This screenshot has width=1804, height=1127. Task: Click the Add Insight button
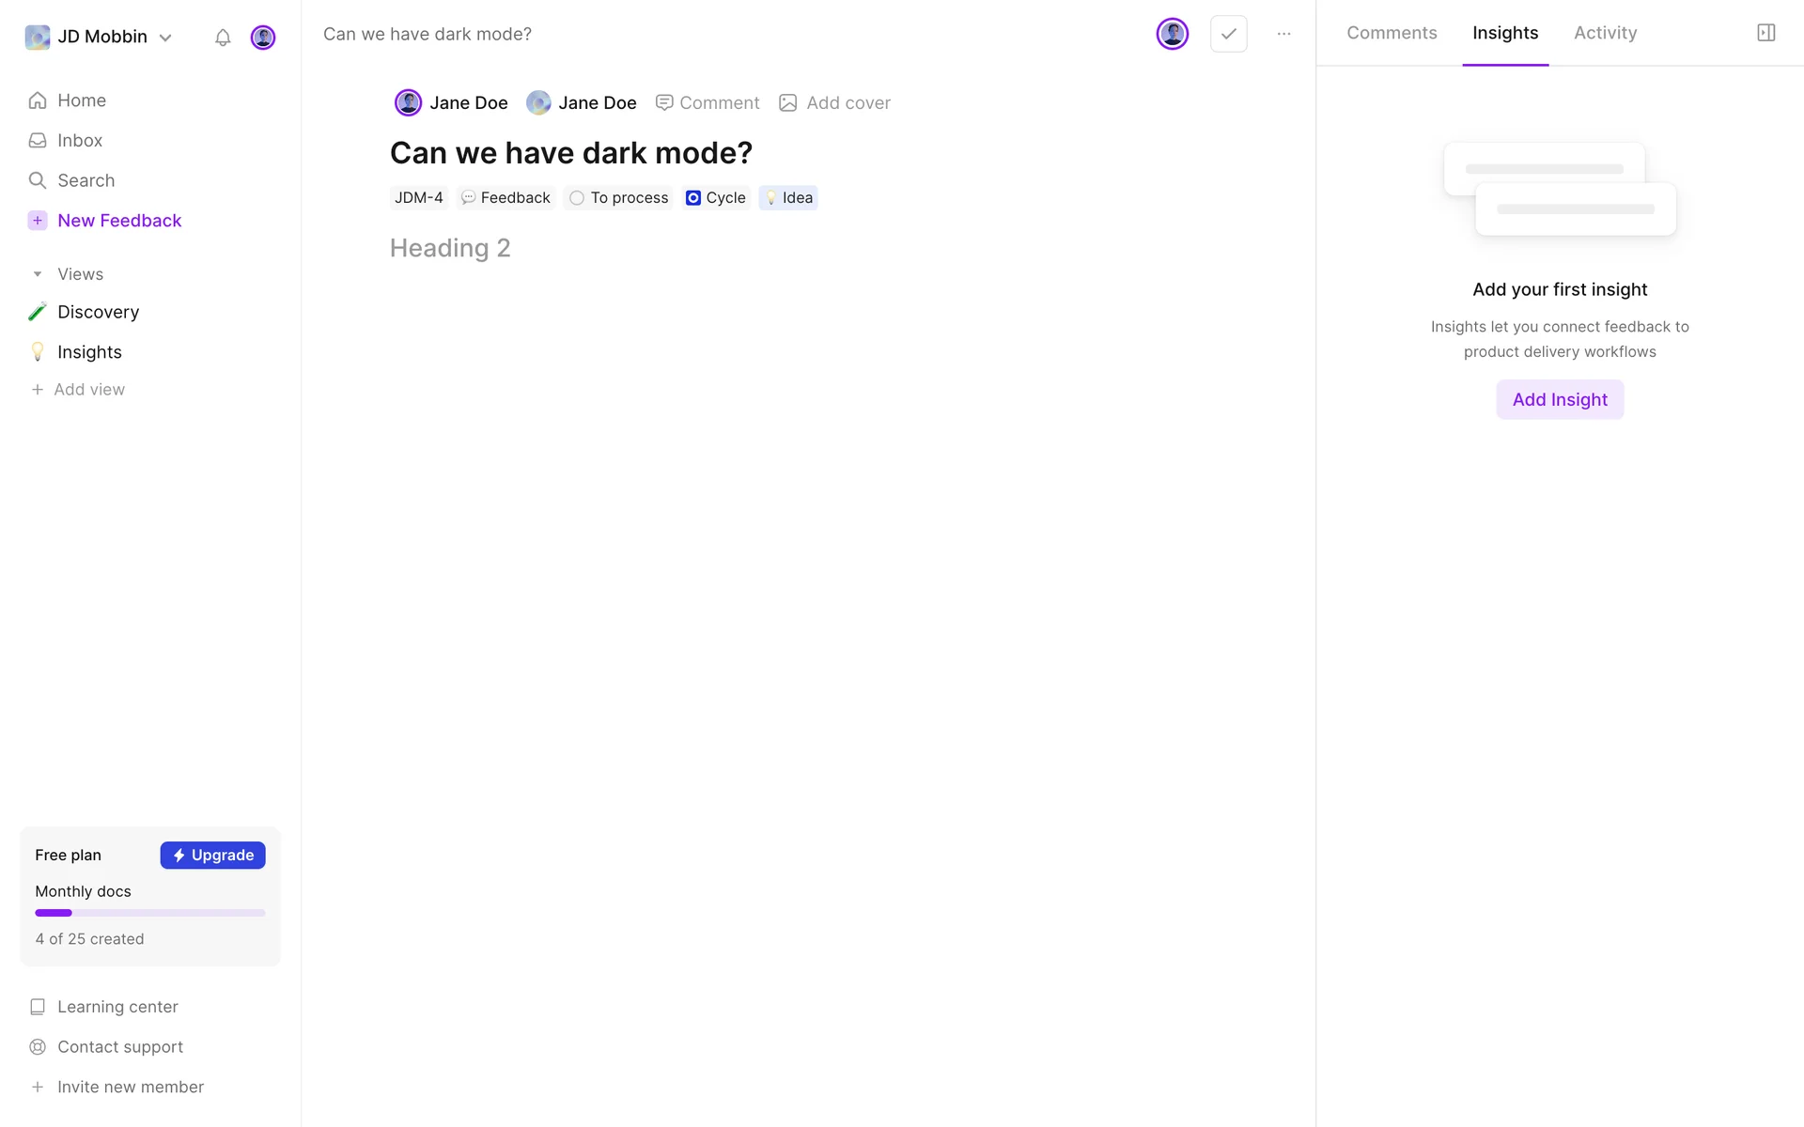click(x=1559, y=400)
